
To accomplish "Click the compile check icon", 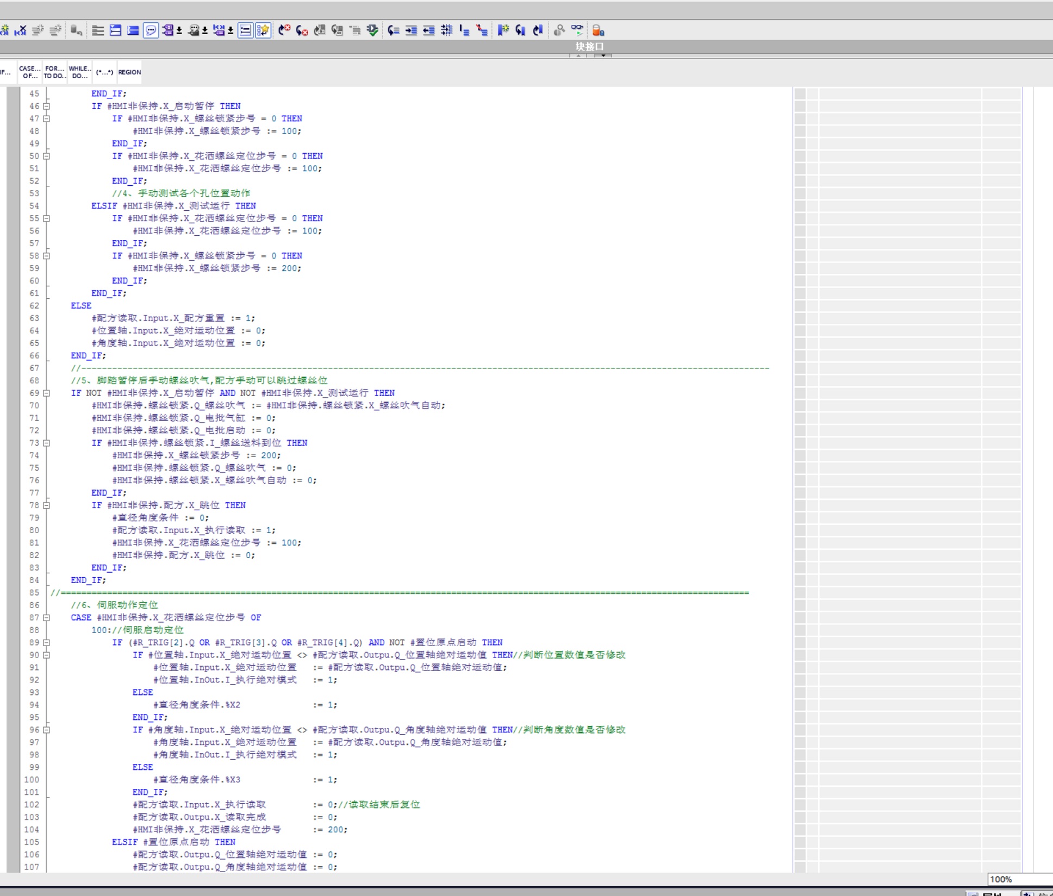I will pyautogui.click(x=372, y=30).
